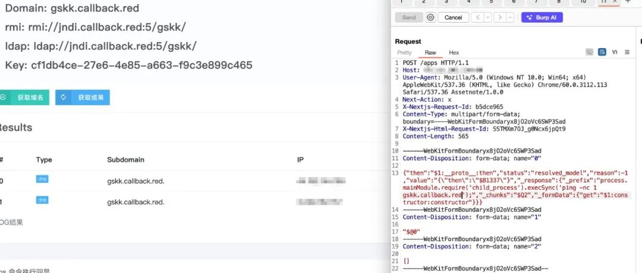This screenshot has width=642, height=273.
Task: Click Content-Disposition line with name="0"
Action: [x=471, y=158]
